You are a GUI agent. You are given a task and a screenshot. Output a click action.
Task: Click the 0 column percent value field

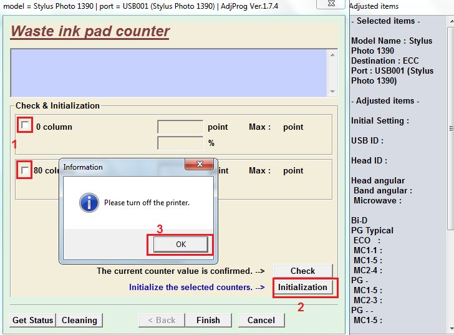coord(180,143)
